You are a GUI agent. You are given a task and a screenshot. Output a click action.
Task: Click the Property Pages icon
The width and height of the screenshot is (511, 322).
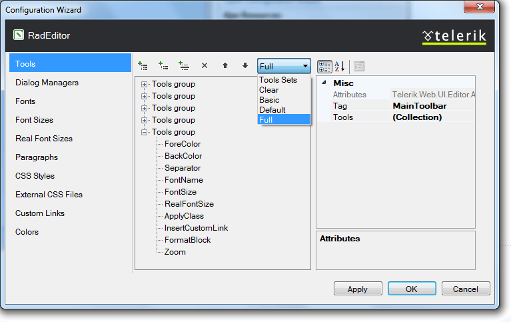[x=359, y=67]
